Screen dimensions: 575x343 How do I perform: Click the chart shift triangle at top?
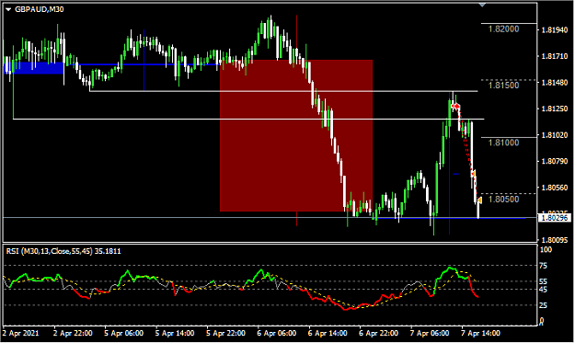tap(482, 6)
